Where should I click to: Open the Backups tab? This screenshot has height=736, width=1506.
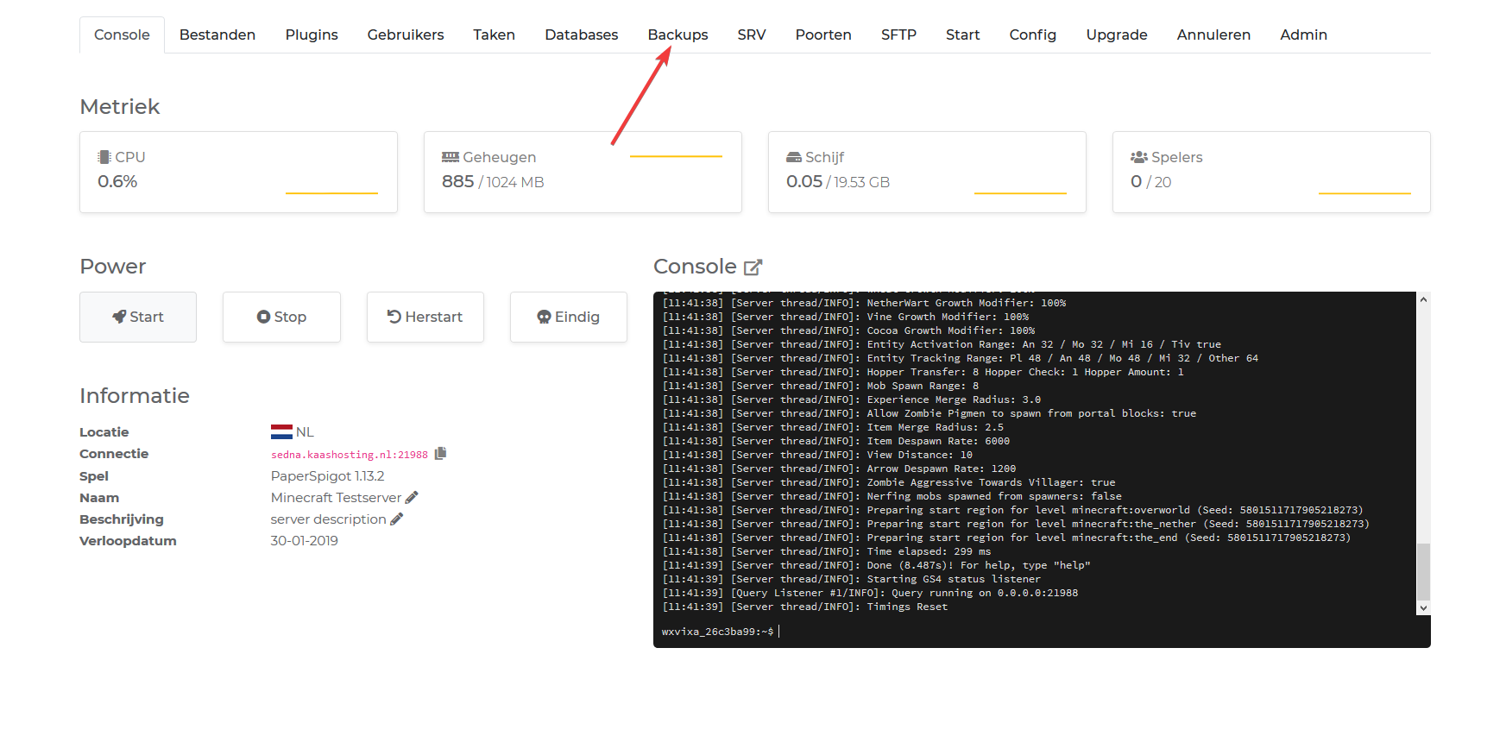(x=677, y=35)
